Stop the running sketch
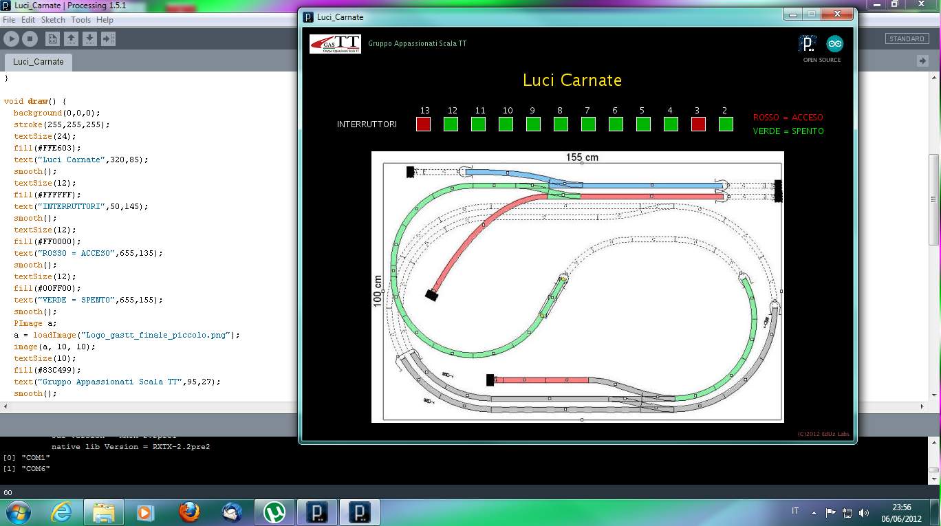This screenshot has width=941, height=526. (x=29, y=39)
